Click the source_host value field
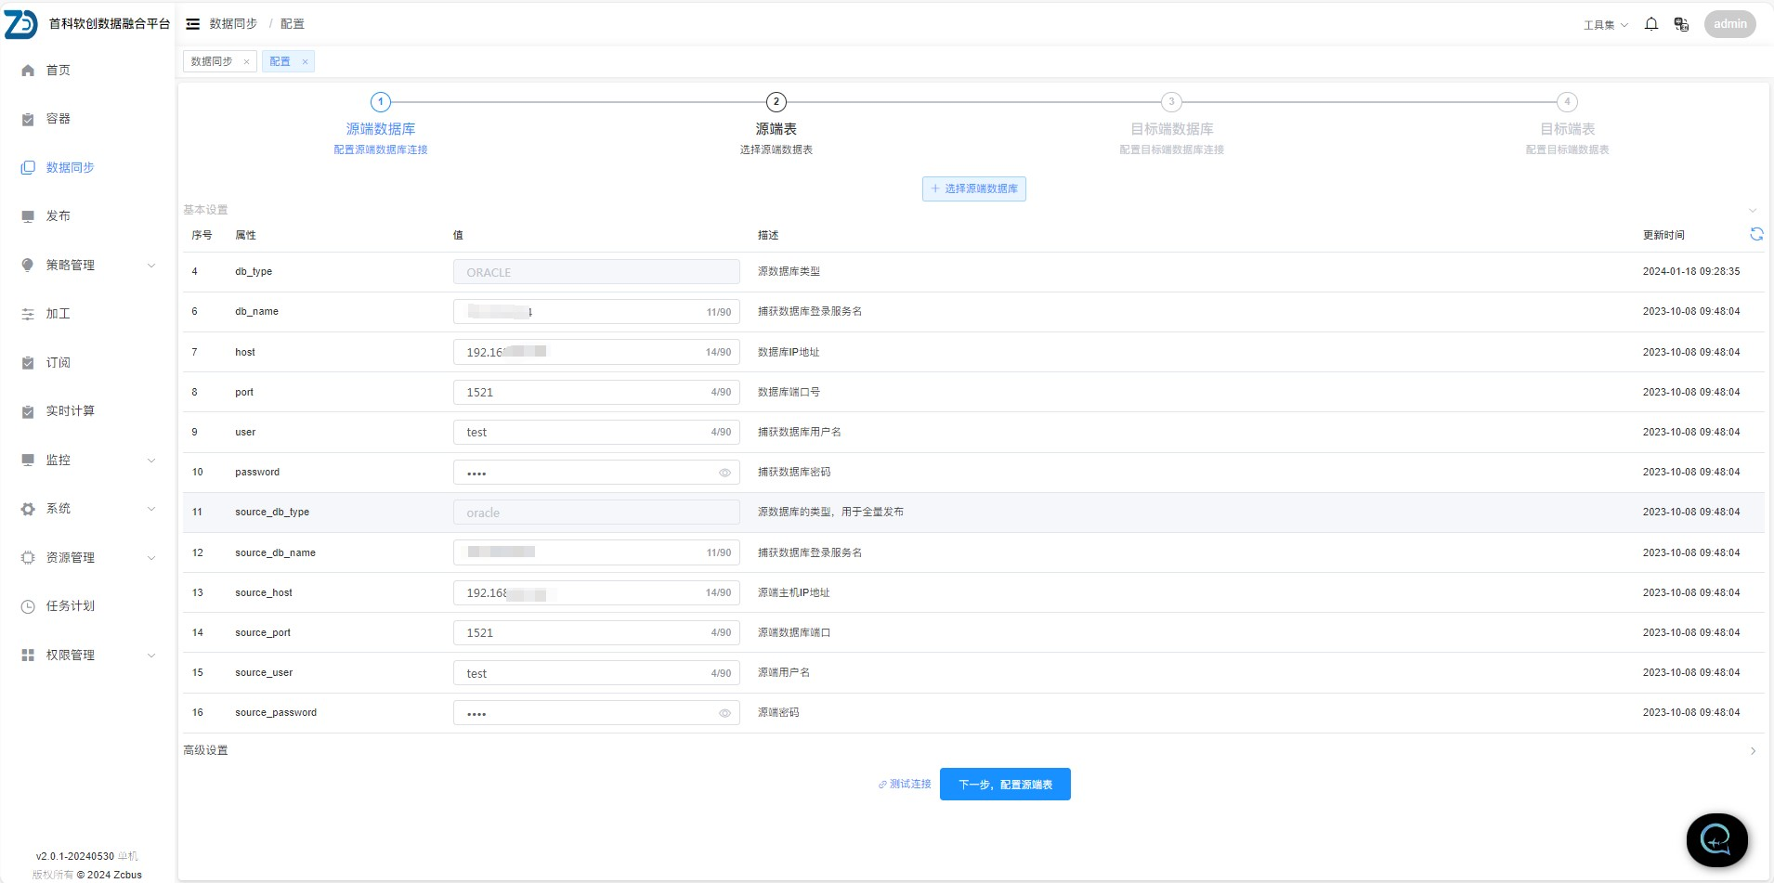This screenshot has height=883, width=1774. pyautogui.click(x=596, y=592)
